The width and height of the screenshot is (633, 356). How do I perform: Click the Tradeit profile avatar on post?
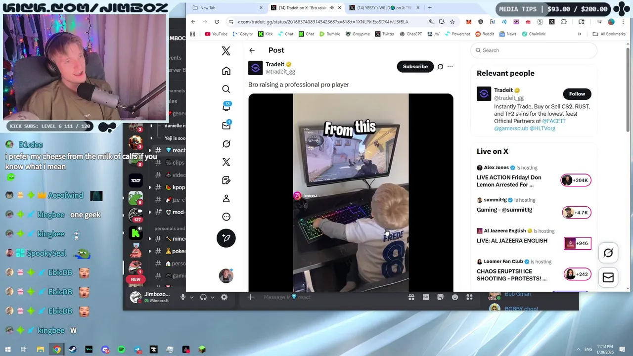[255, 68]
